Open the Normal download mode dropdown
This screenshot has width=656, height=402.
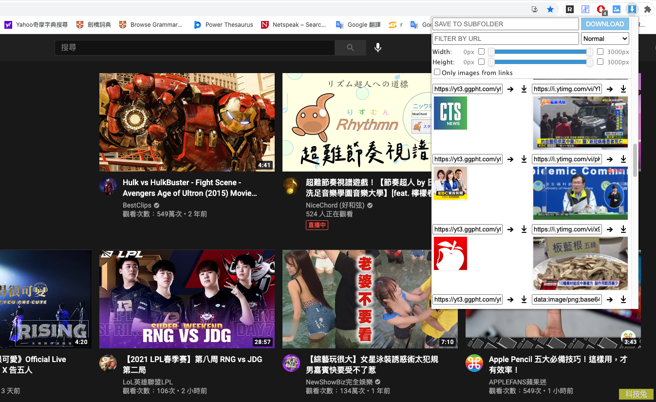(605, 38)
